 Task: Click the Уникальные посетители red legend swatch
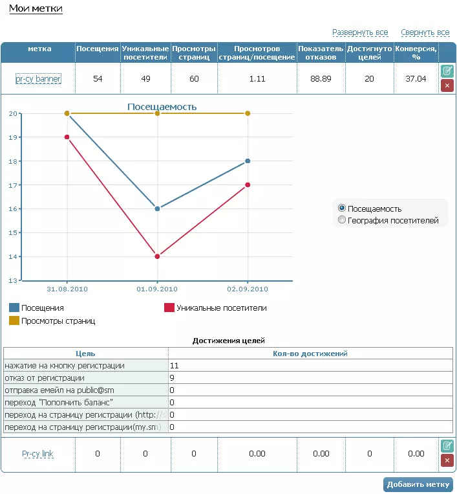coord(169,308)
